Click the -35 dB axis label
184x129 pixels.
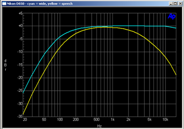[20, 116]
